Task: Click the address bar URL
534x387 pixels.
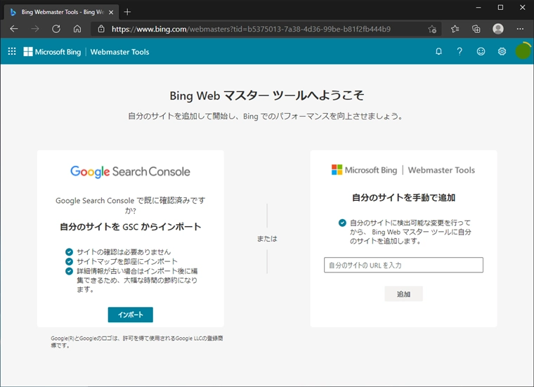Action: click(x=251, y=29)
